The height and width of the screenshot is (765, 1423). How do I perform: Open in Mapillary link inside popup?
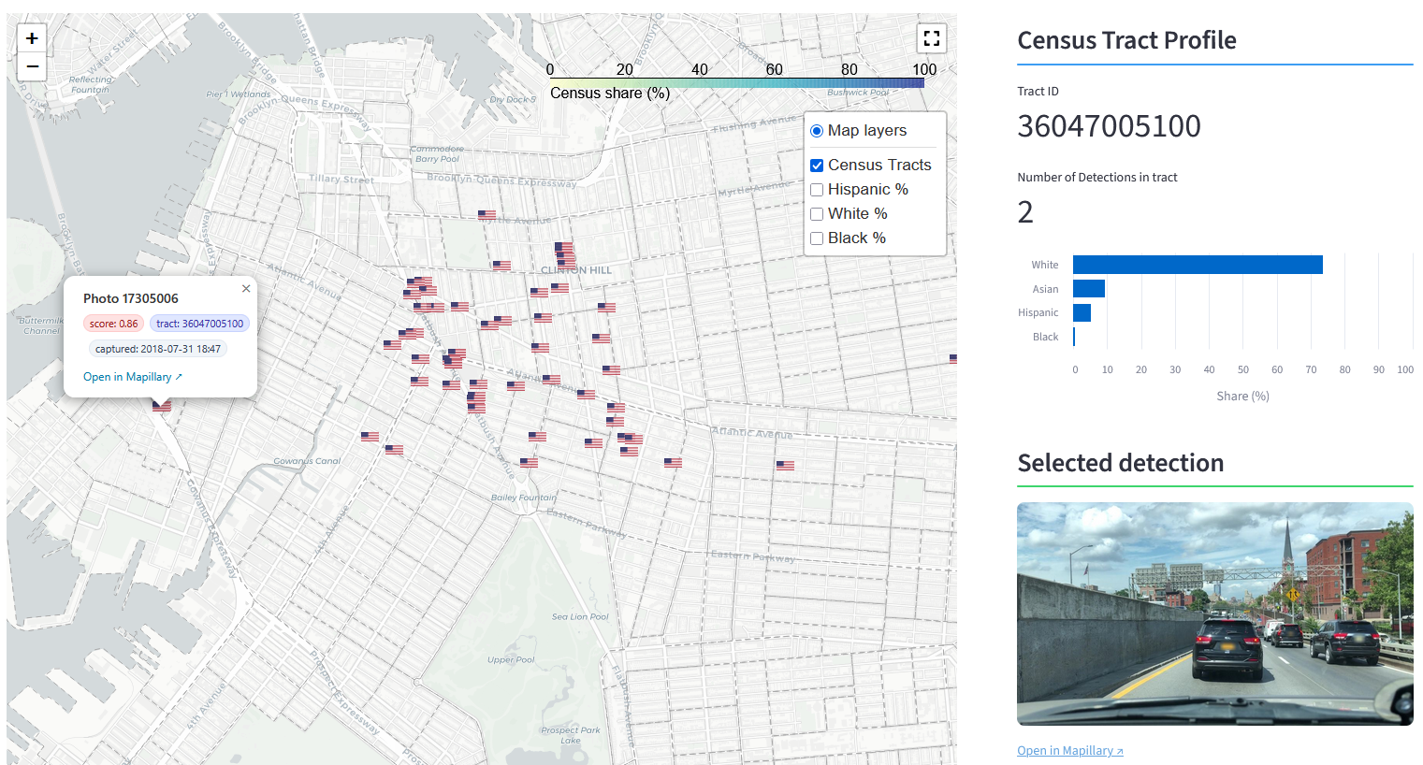pyautogui.click(x=127, y=377)
